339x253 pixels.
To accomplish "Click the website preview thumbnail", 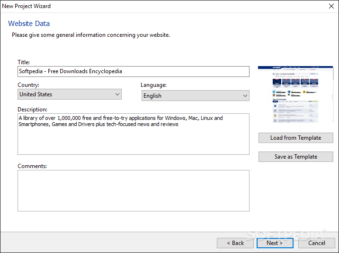I will [x=295, y=94].
